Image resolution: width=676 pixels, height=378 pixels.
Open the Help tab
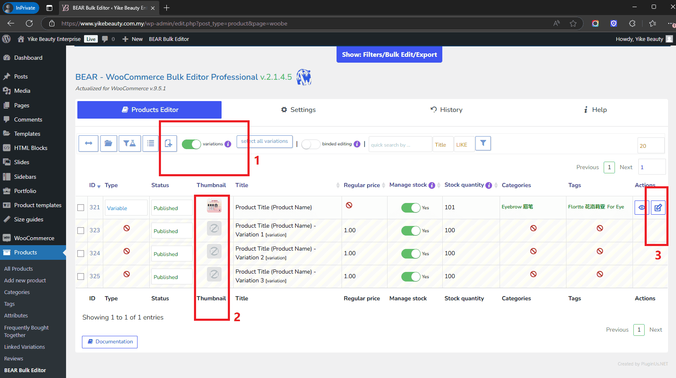coord(595,110)
